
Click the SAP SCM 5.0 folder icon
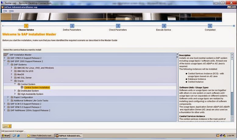pos(9,104)
